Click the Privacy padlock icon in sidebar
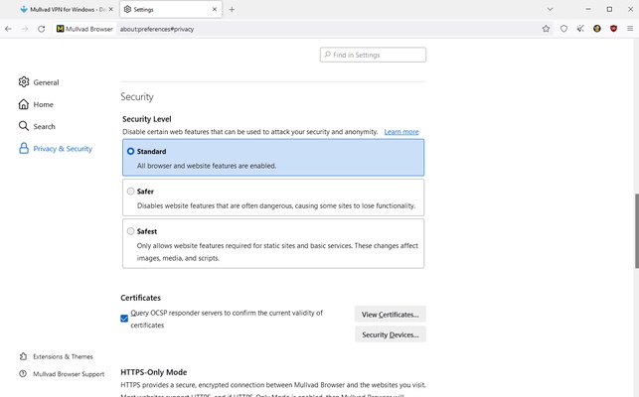Screen dimensions: 639x397 coord(24,148)
